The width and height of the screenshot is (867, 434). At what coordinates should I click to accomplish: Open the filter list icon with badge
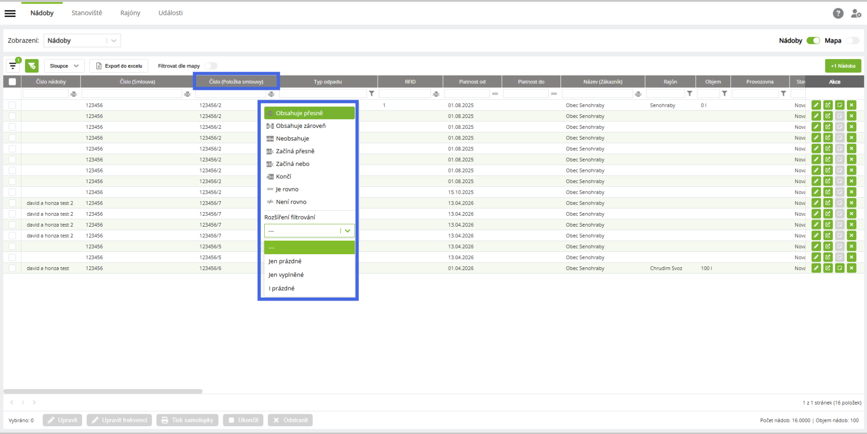coord(13,66)
